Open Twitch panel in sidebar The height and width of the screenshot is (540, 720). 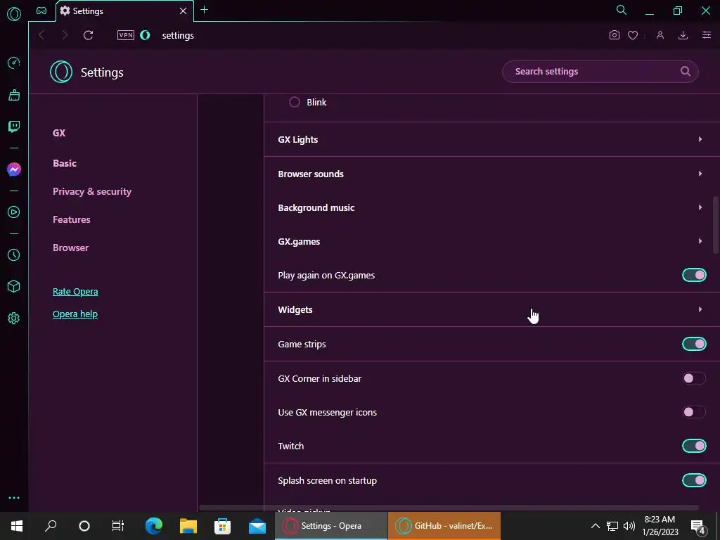point(14,127)
